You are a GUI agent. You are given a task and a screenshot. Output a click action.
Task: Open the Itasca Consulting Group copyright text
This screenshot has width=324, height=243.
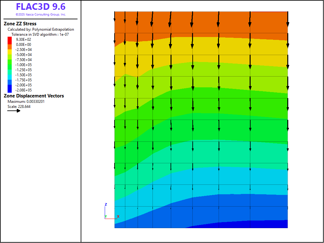click(x=41, y=15)
